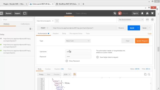Screen dimensions: 160x90
Task: Toggle the Show Password option
Action: coord(67,61)
